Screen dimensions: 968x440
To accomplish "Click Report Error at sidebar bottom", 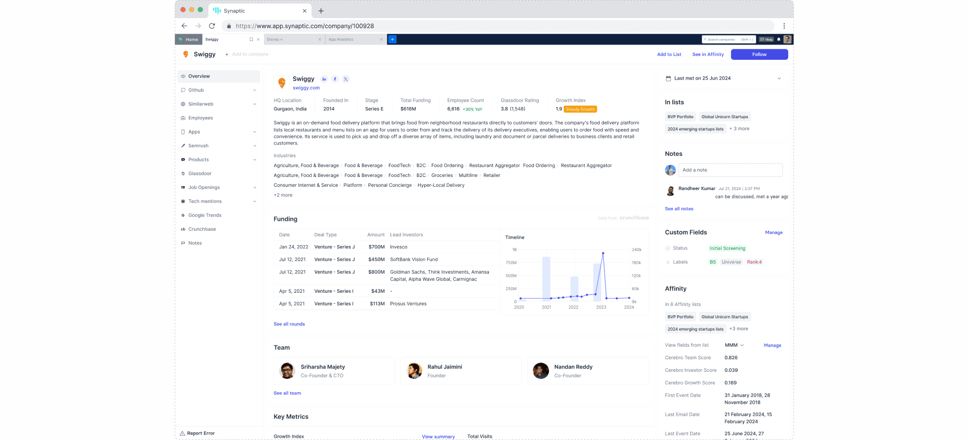I will 197,433.
